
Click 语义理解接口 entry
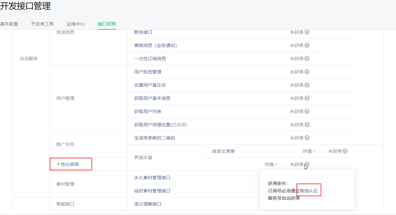(148, 204)
